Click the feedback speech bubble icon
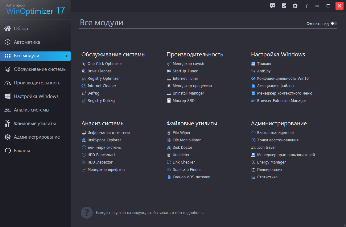The image size is (346, 227). pos(273,6)
